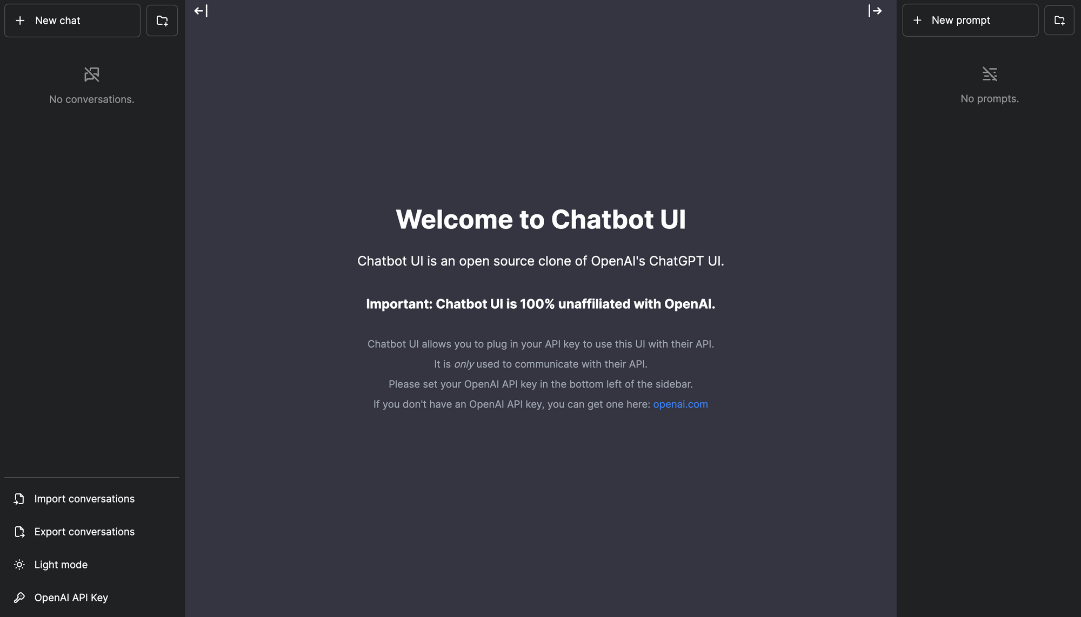Open the New chat dropdown

pyautogui.click(x=72, y=20)
